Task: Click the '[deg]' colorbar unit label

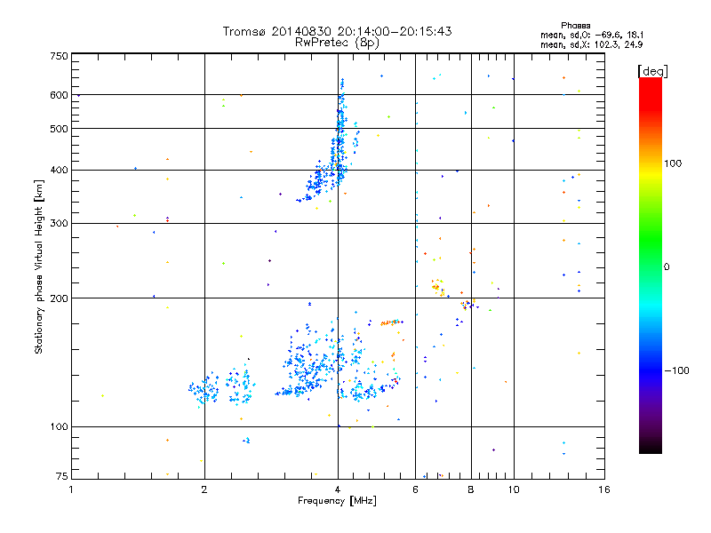Action: click(x=652, y=71)
